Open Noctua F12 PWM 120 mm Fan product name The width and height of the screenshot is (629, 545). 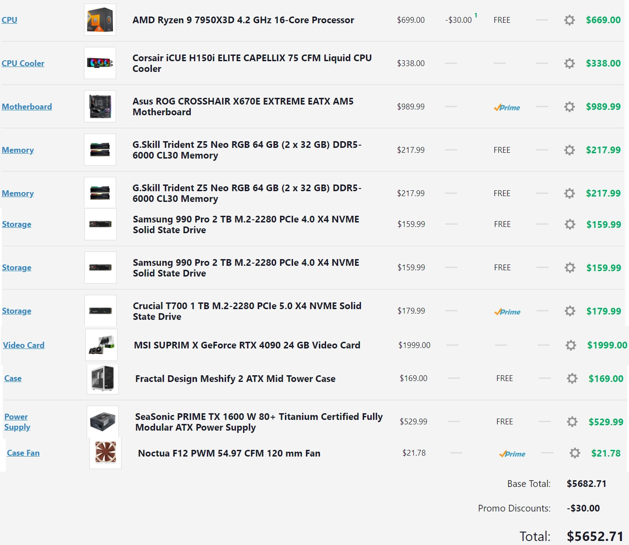(229, 453)
